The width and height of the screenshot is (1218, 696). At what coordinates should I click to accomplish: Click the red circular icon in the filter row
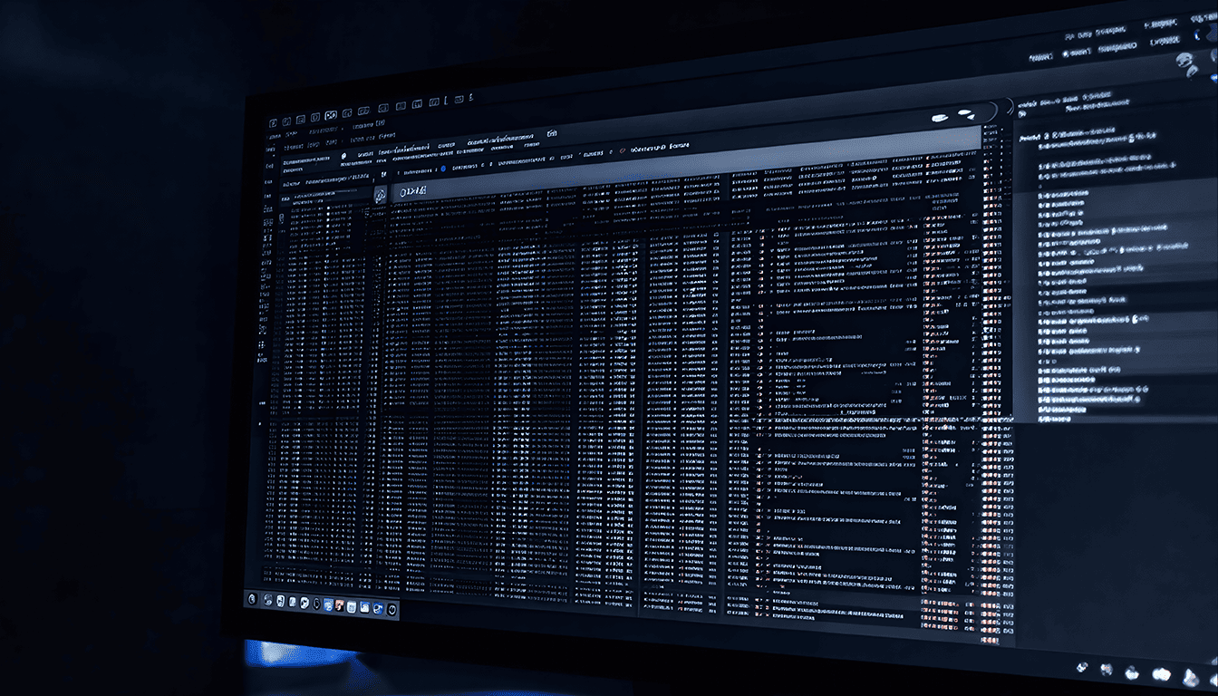click(622, 149)
